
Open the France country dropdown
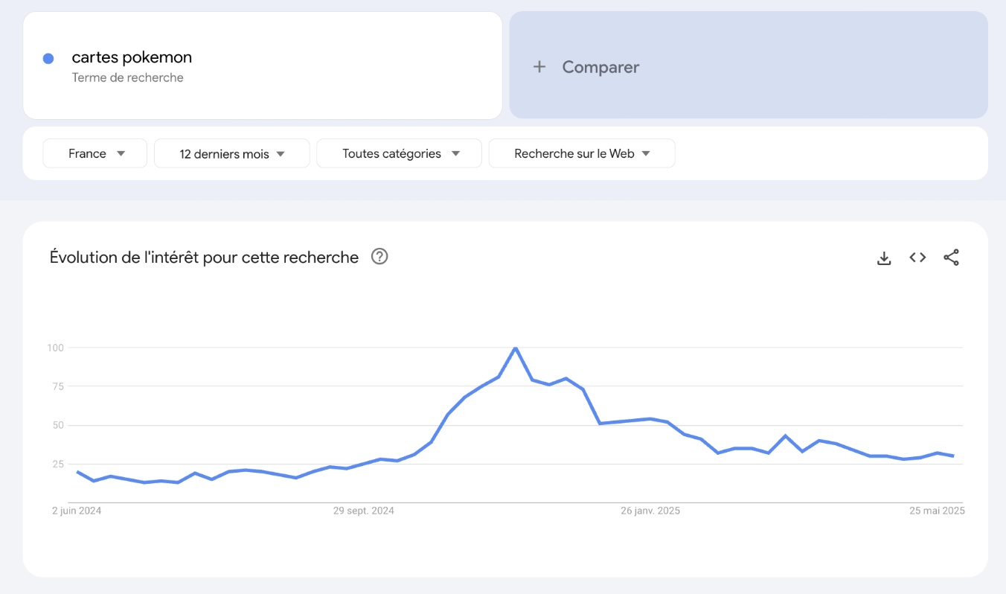click(x=95, y=153)
